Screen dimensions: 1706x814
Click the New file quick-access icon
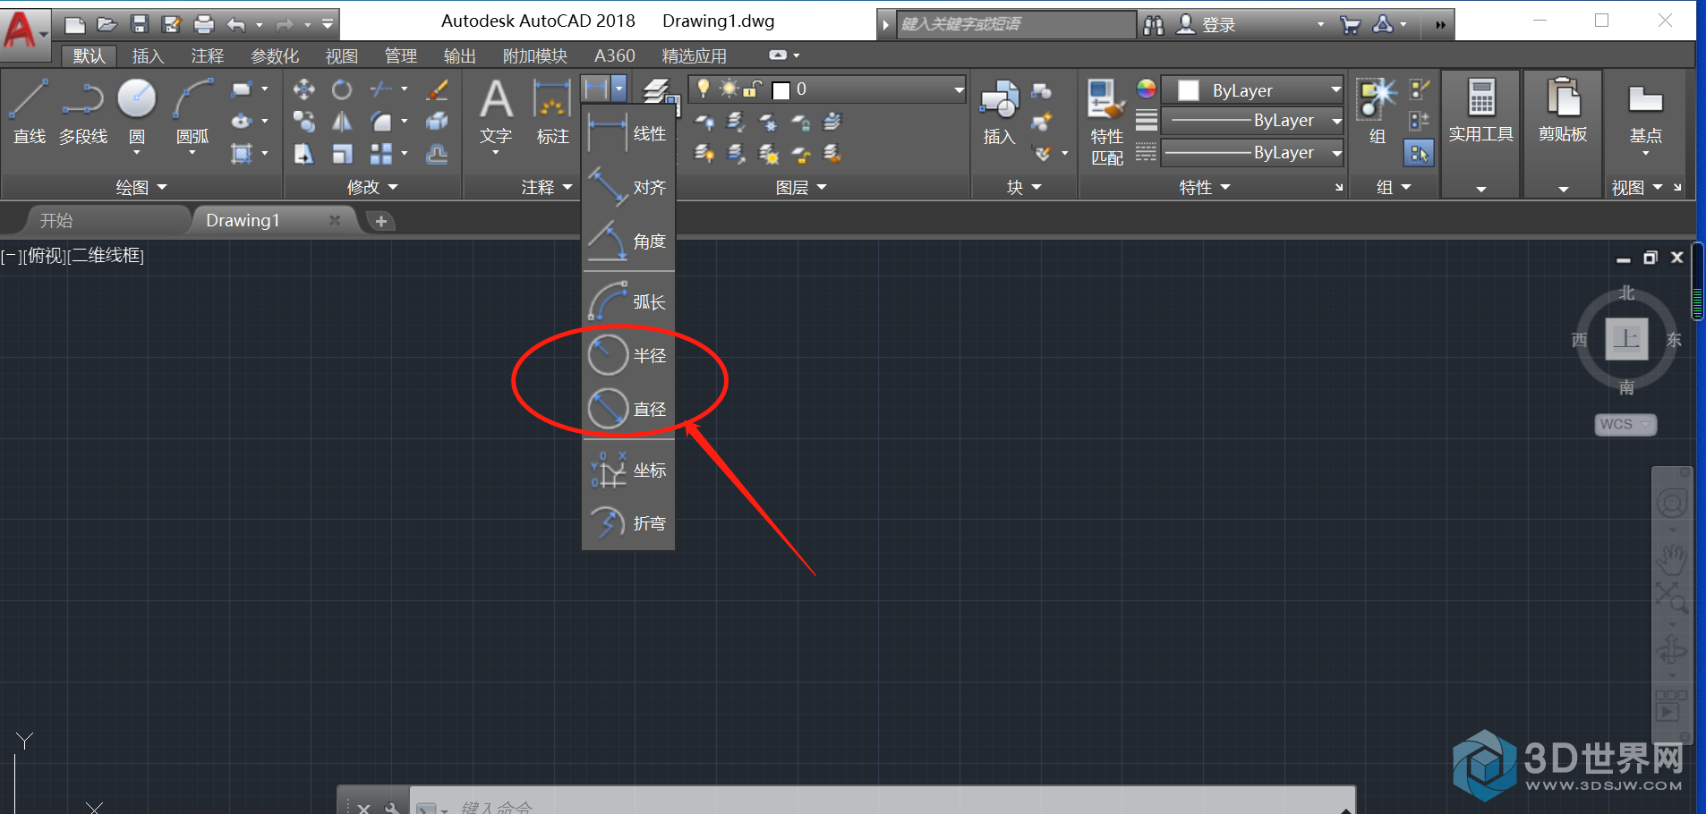(x=75, y=24)
